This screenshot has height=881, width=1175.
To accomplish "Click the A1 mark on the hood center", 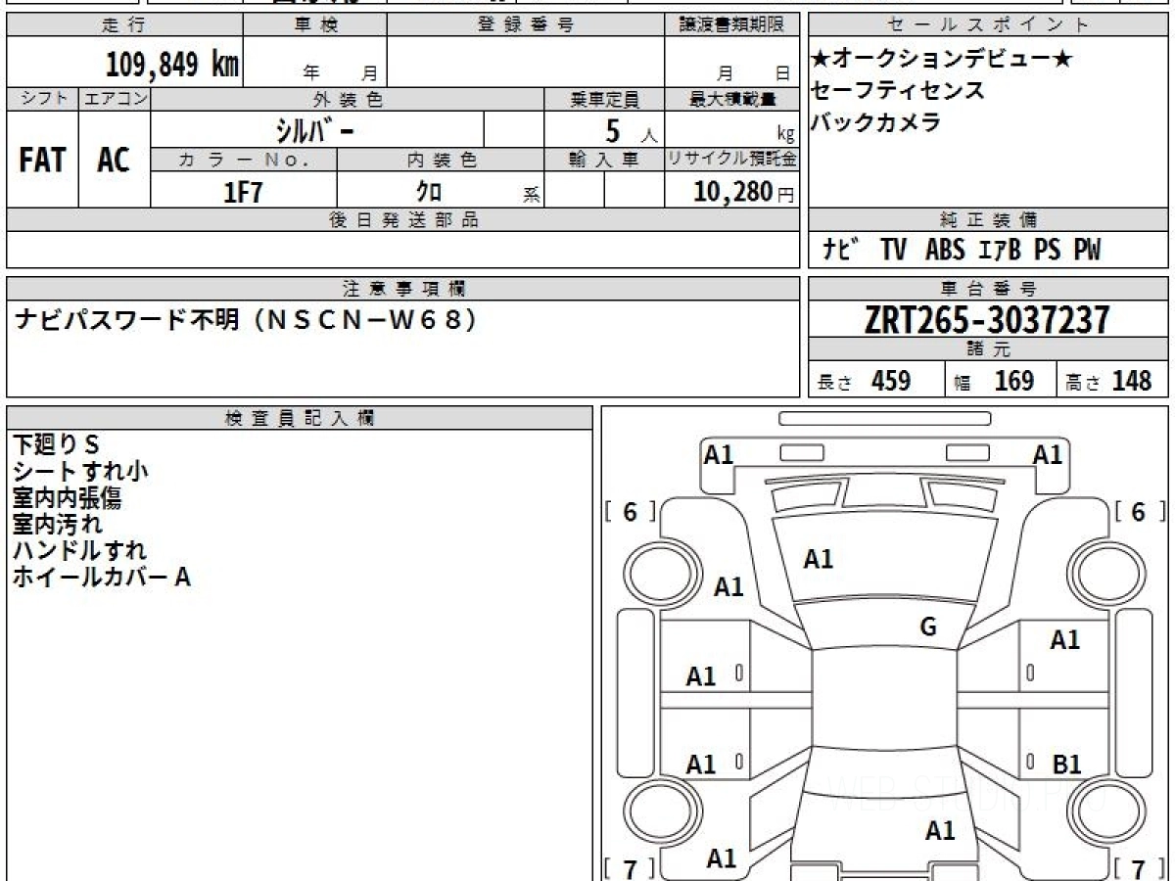I will point(819,559).
